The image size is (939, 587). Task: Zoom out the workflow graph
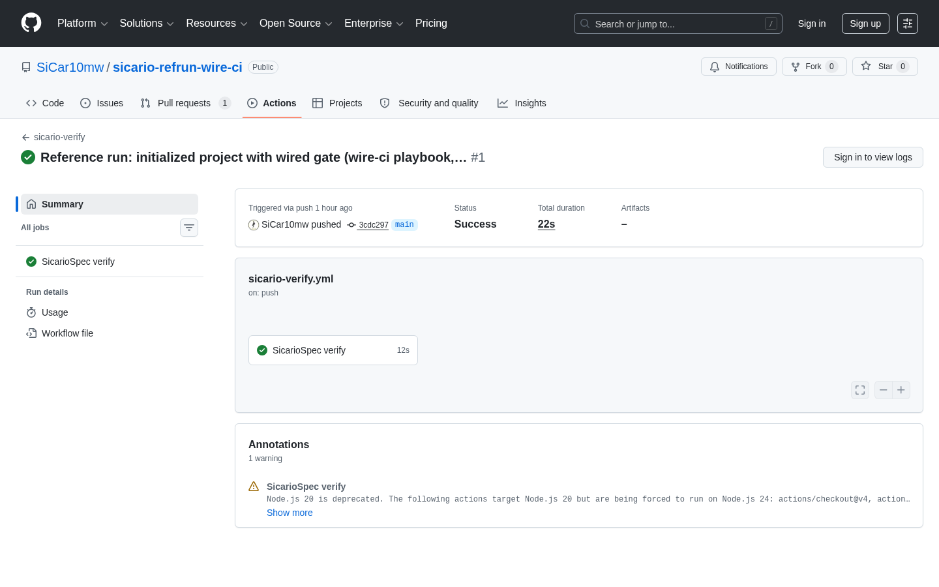point(883,390)
